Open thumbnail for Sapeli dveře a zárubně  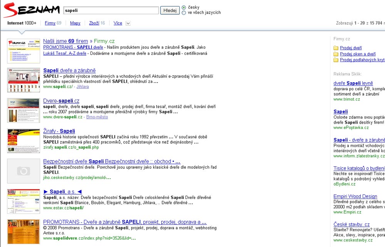pos(23,80)
